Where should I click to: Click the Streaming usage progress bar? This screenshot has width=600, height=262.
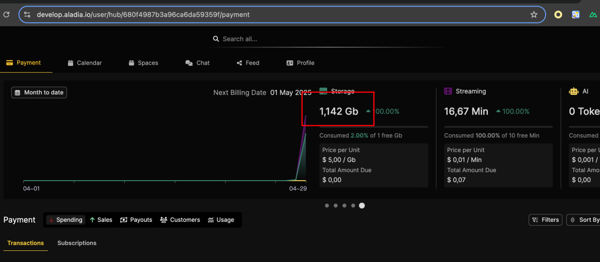tap(498, 127)
